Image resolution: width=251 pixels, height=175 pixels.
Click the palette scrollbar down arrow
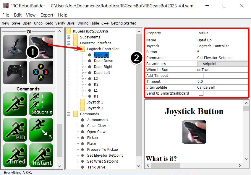point(60,166)
